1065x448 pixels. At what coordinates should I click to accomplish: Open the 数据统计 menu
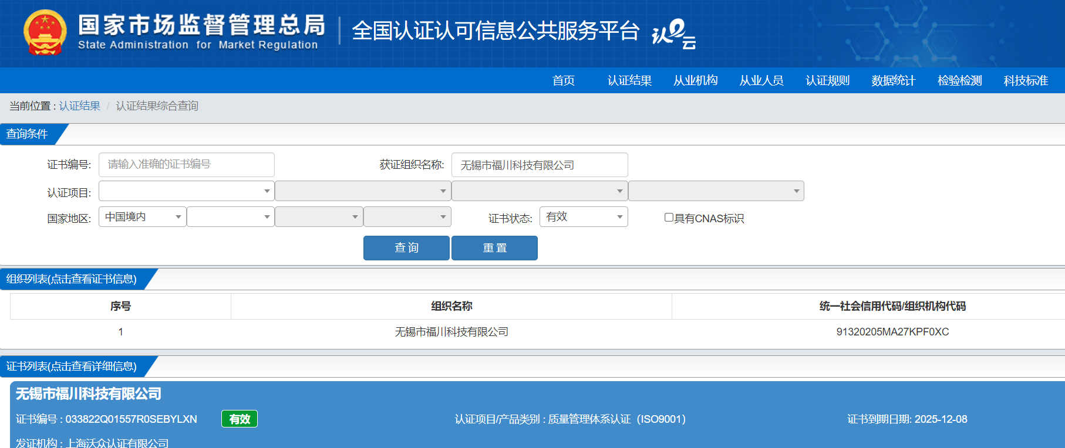[894, 80]
